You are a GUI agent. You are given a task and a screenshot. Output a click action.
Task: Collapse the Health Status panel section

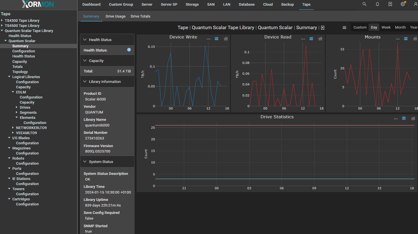107,40
